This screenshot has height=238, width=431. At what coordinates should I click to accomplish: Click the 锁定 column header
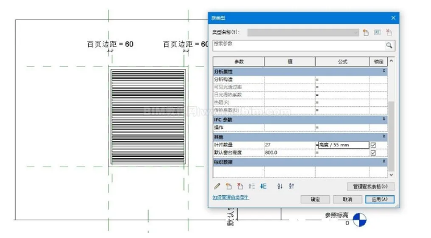379,62
